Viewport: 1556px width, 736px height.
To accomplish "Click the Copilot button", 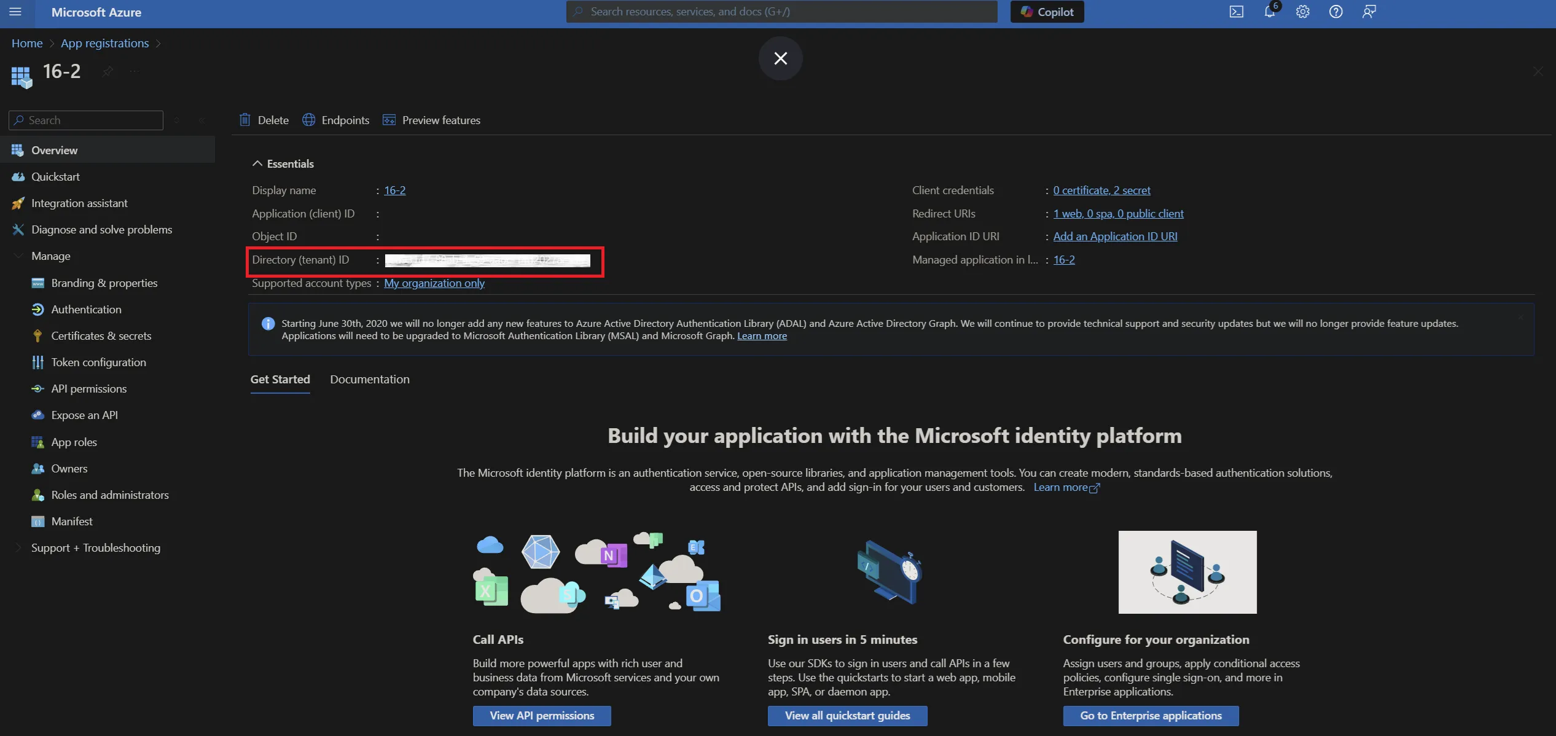I will (1047, 12).
